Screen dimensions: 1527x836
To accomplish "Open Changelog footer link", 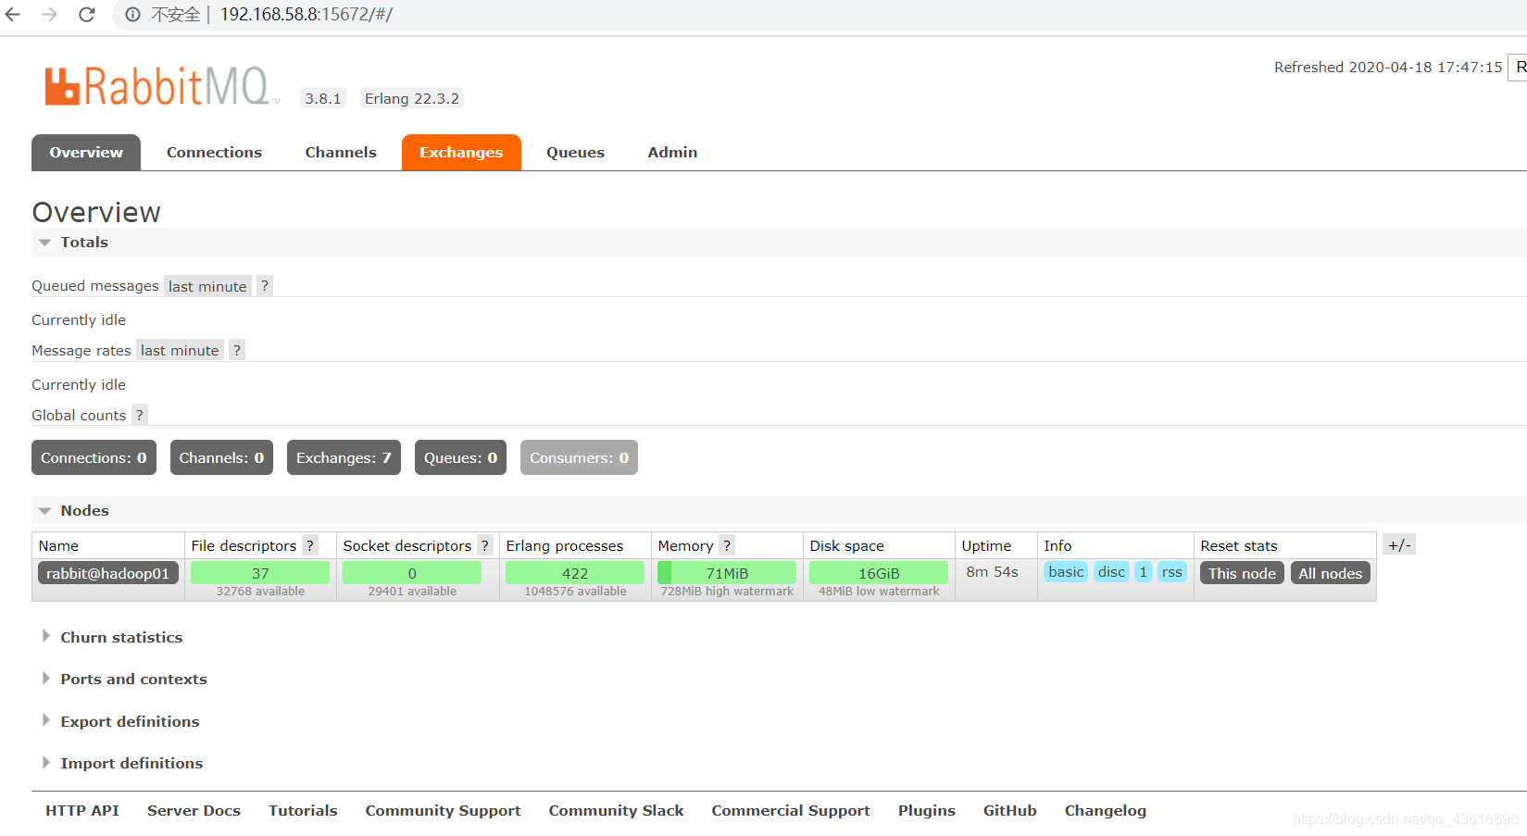I will click(x=1105, y=810).
